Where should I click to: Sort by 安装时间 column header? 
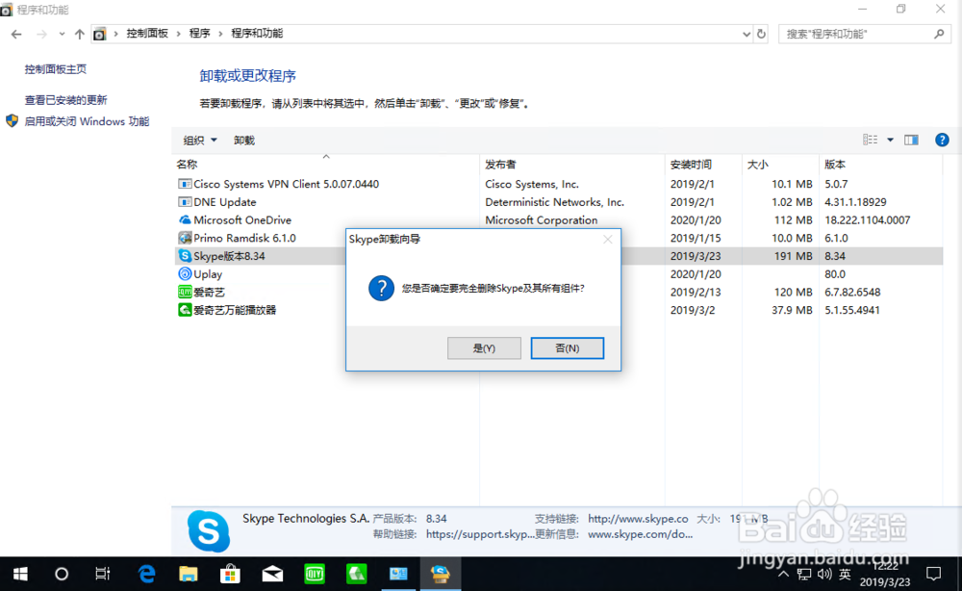pos(691,164)
